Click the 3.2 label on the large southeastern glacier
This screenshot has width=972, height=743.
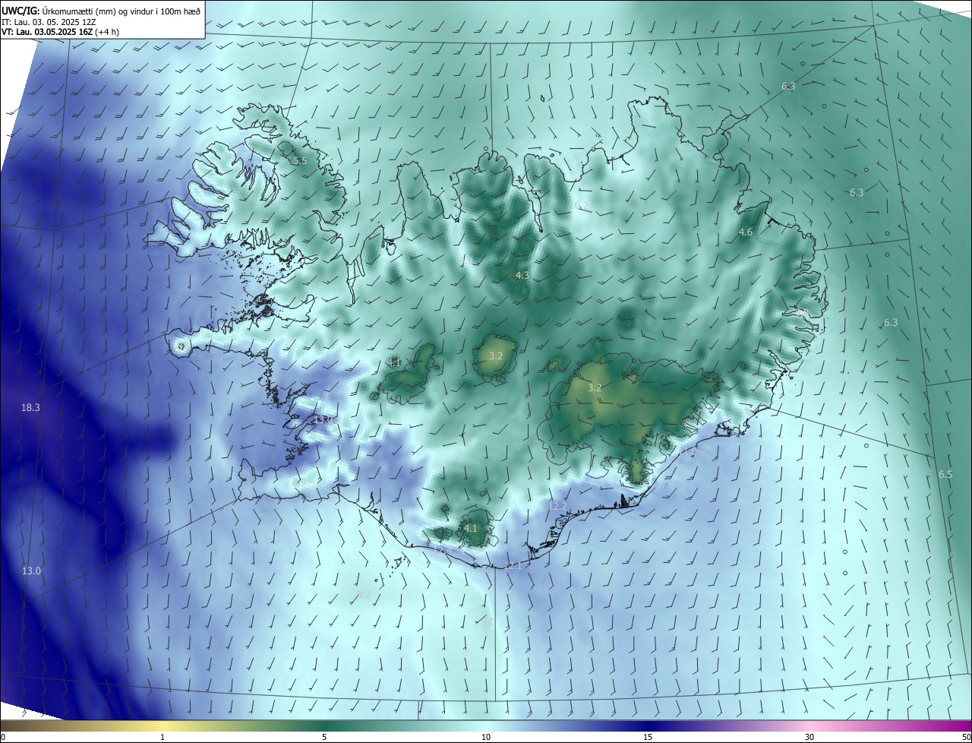595,387
